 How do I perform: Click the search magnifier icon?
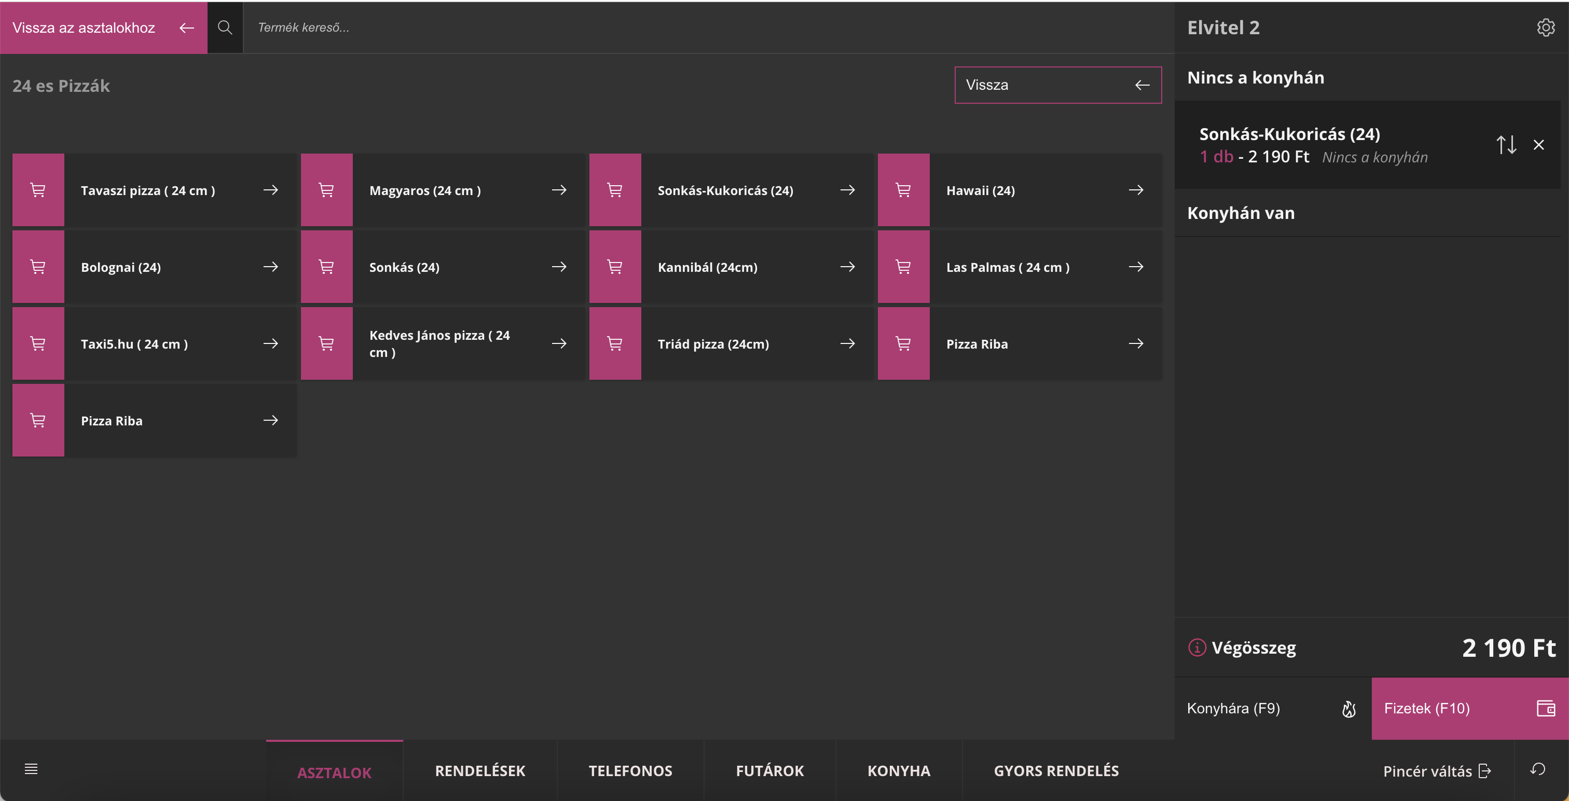225,27
